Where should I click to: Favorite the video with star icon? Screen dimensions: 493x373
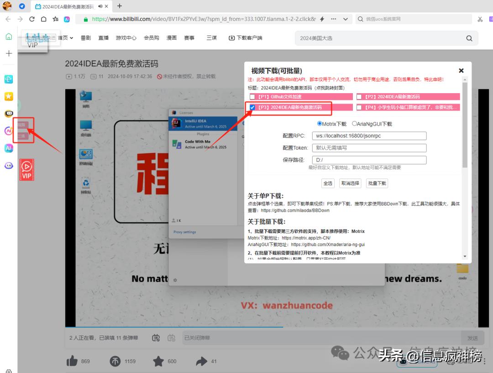tap(158, 361)
